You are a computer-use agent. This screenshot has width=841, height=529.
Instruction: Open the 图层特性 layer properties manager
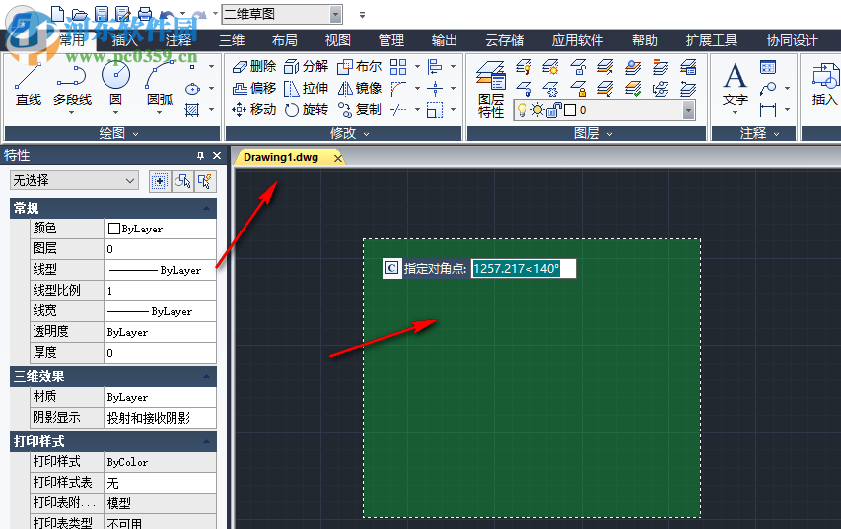pyautogui.click(x=490, y=88)
